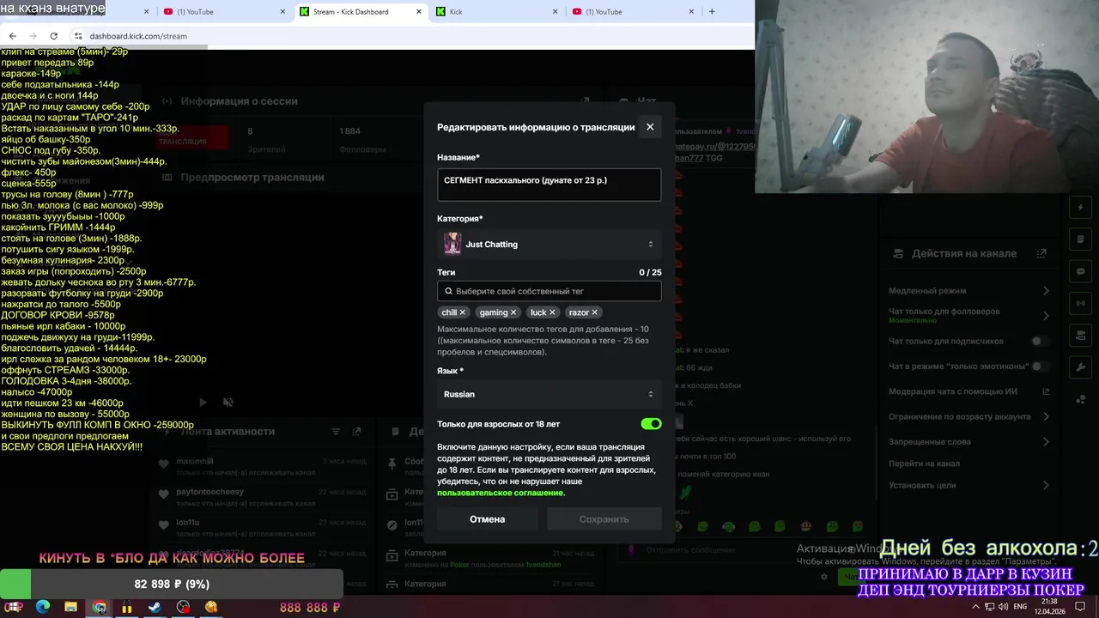Open lightning quick-actions icon in right sidebar
Viewport: 1099px width, 618px height.
(x=1081, y=208)
